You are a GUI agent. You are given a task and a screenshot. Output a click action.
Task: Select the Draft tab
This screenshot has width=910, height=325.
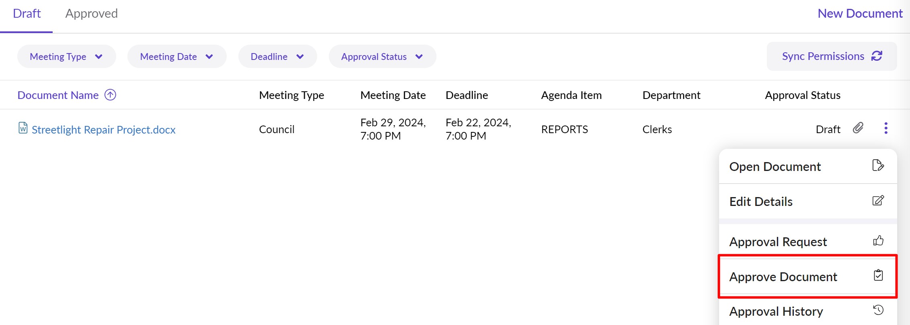tap(27, 14)
